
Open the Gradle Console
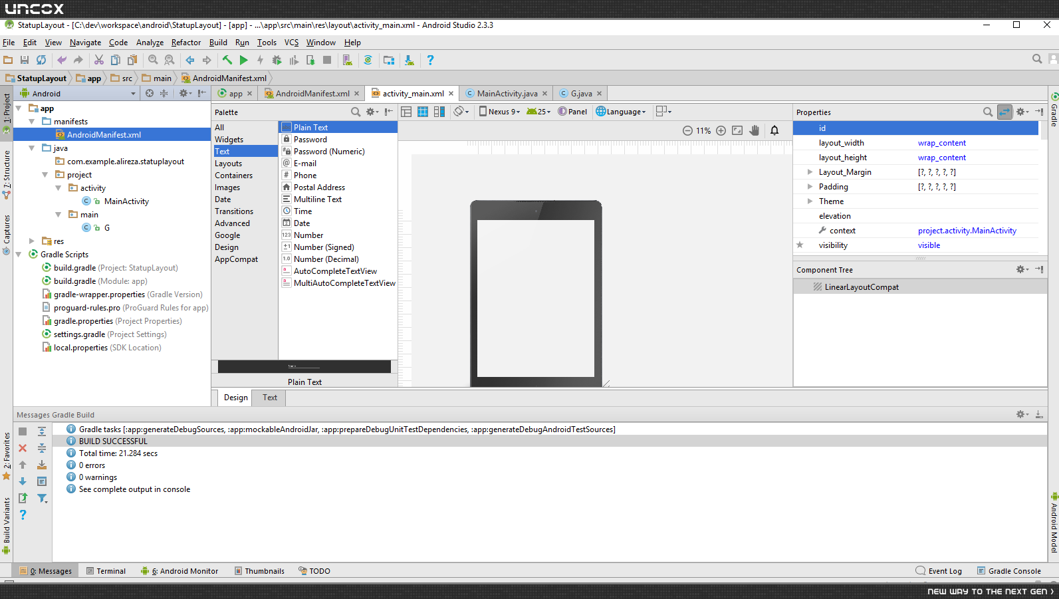(1008, 571)
